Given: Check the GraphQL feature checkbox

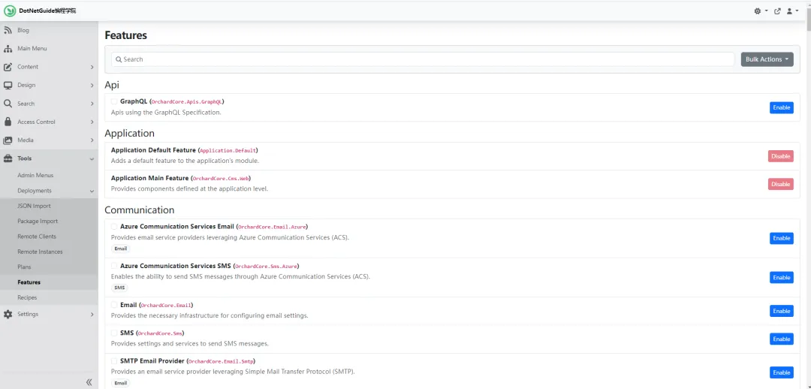Looking at the screenshot, I should point(114,101).
